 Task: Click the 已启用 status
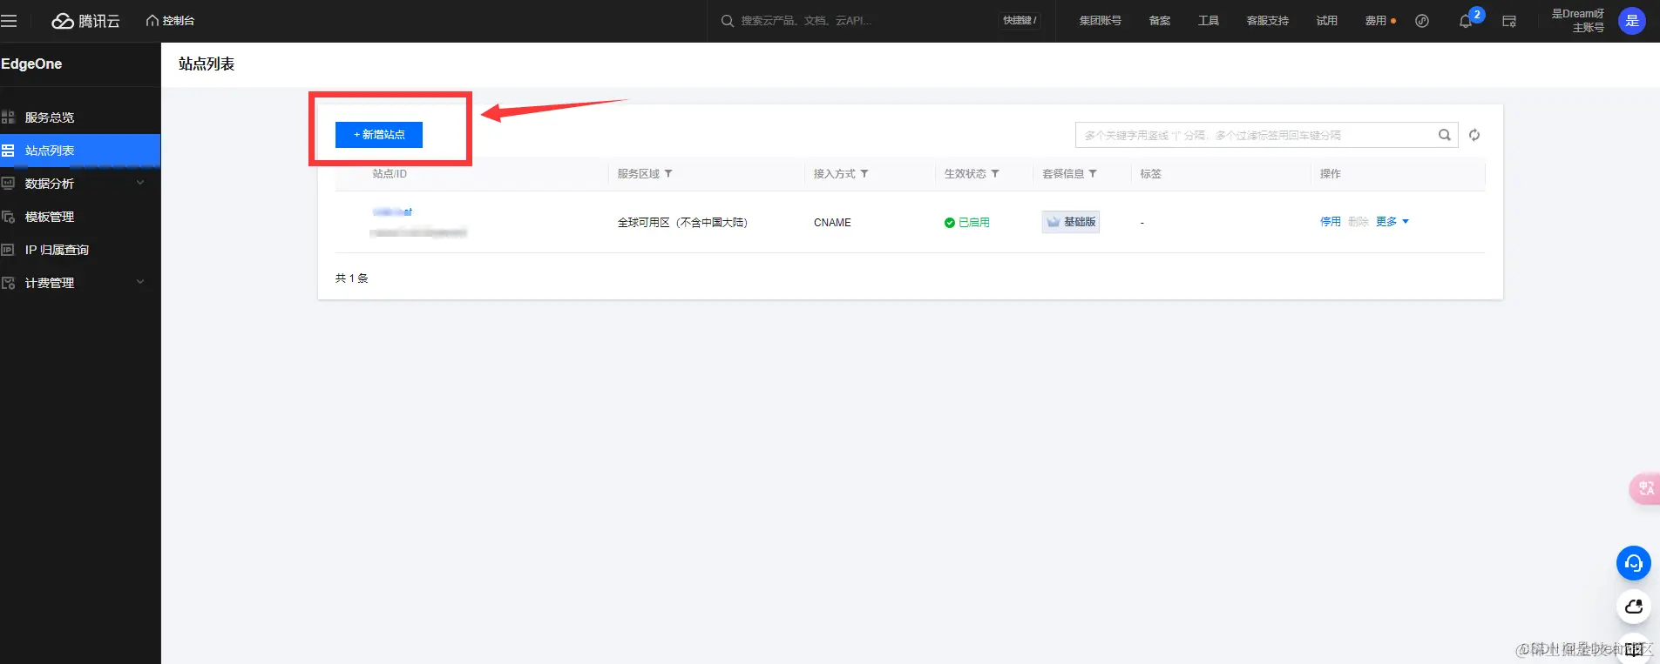click(967, 223)
